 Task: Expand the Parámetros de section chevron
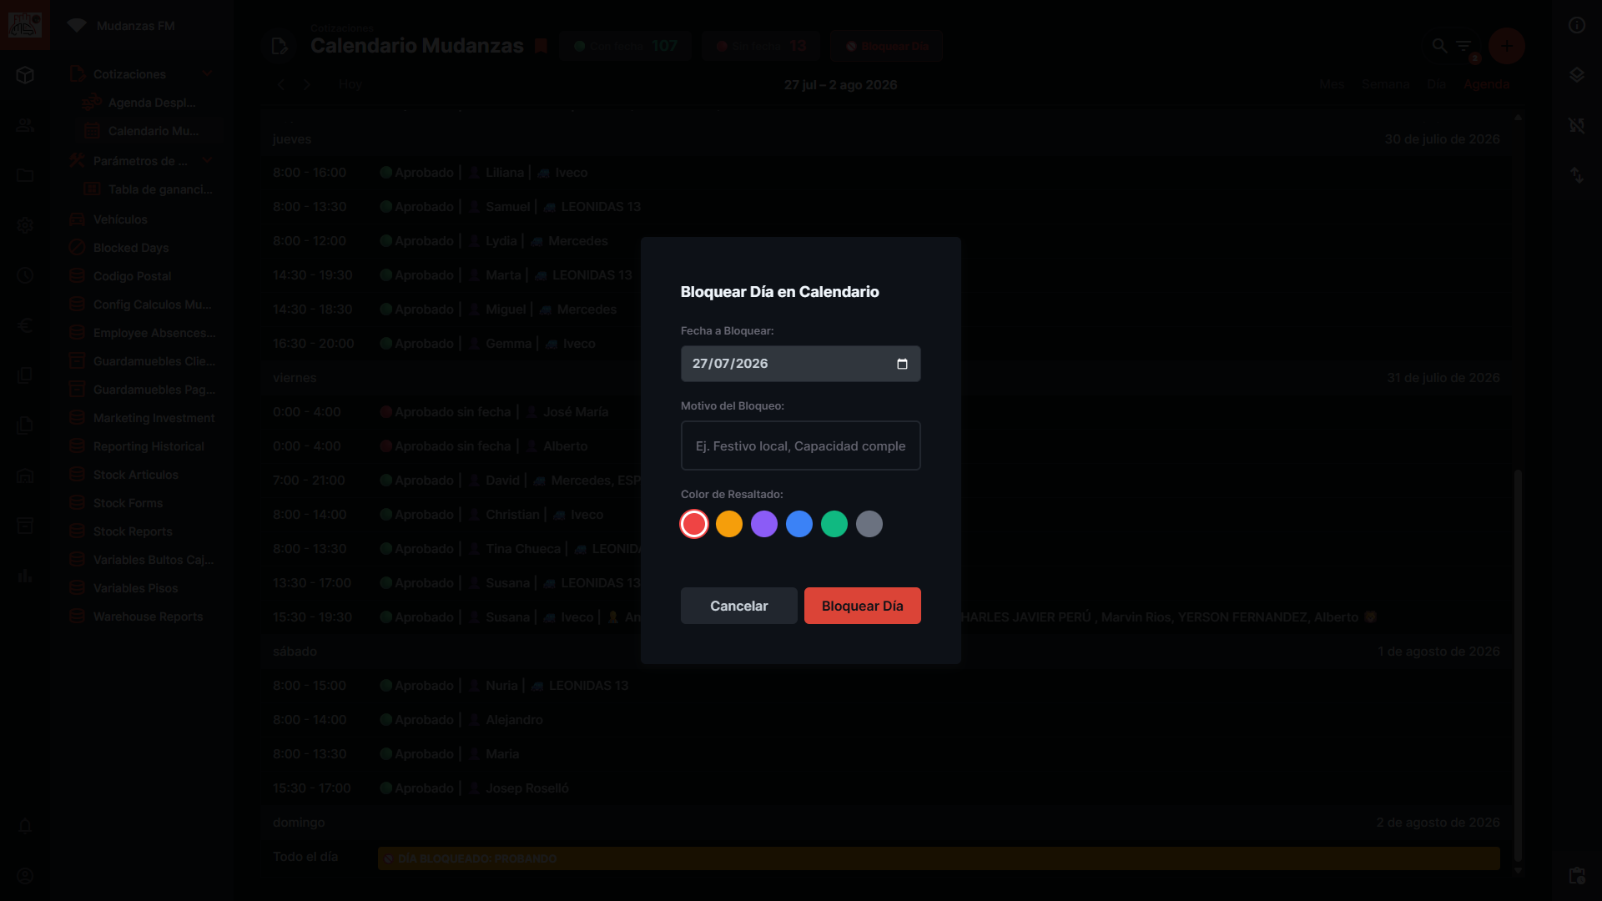tap(207, 160)
